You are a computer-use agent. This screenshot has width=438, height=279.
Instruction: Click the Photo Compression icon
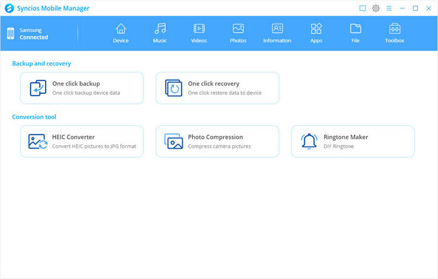[173, 141]
